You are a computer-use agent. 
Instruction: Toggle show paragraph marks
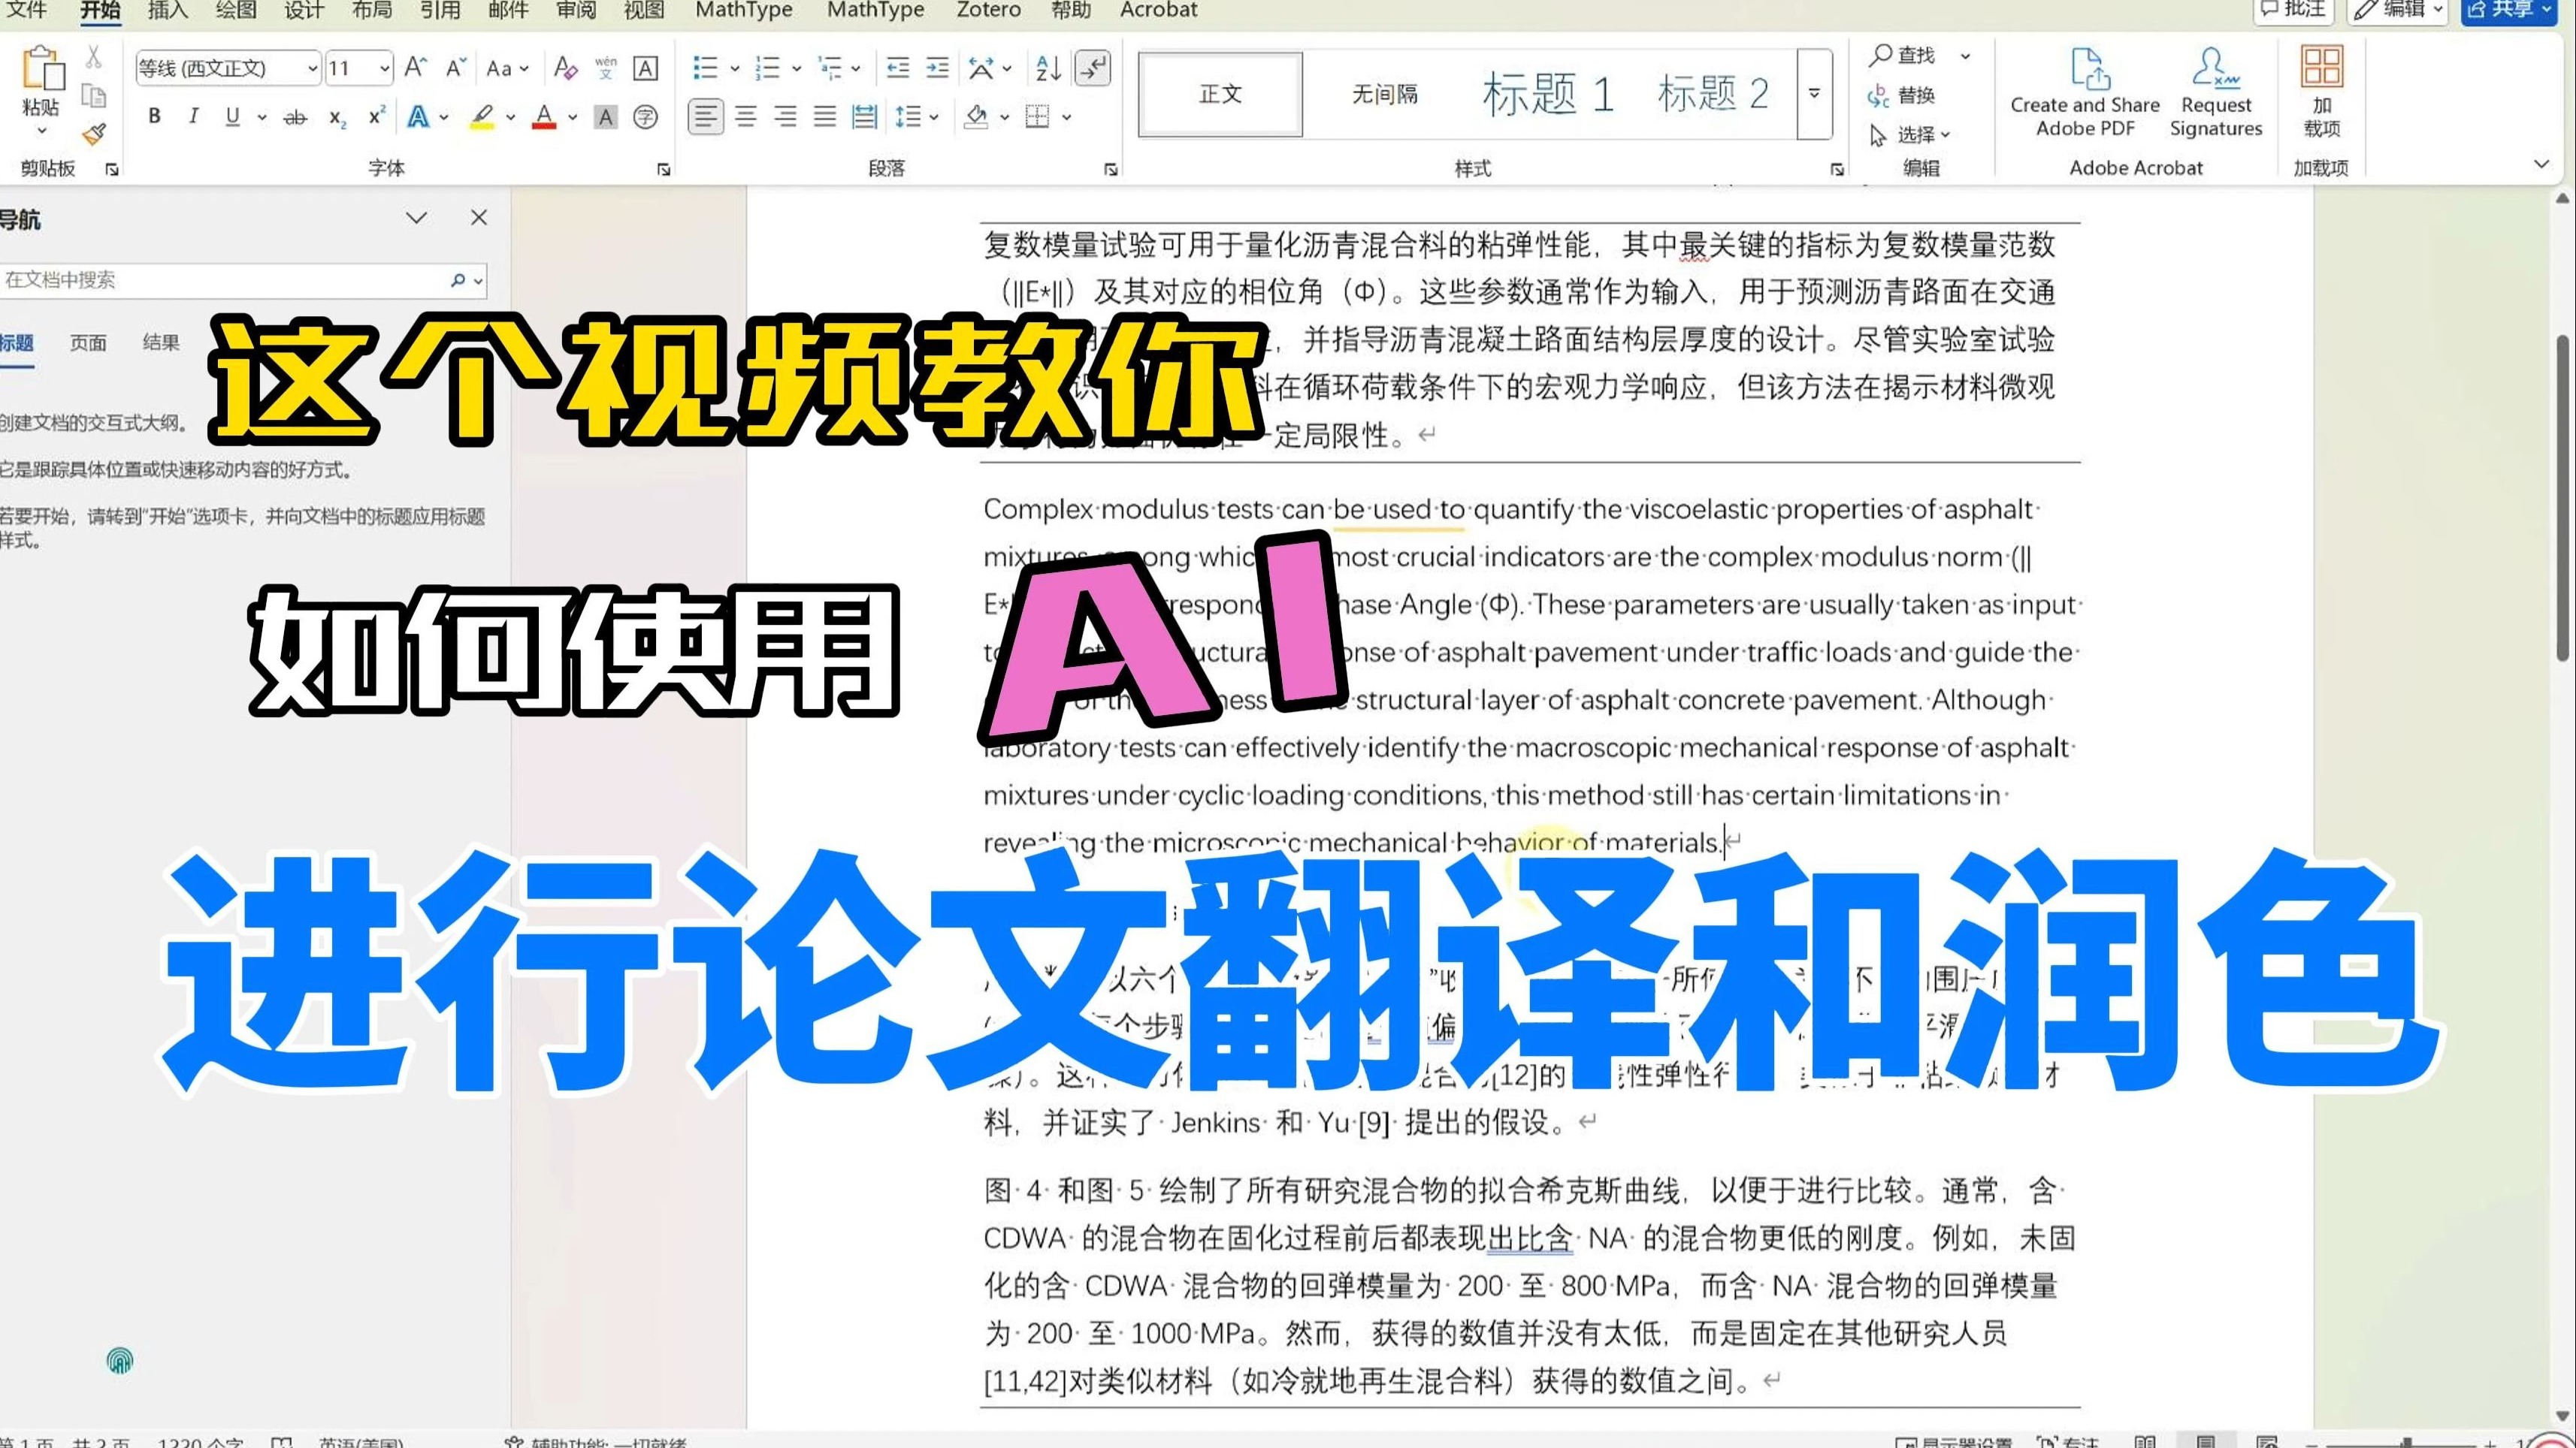point(1093,68)
